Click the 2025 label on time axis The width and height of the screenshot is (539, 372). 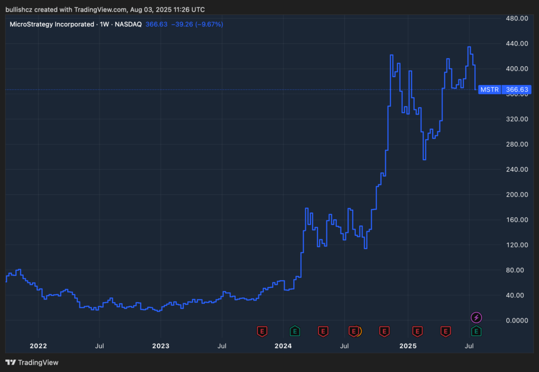pyautogui.click(x=408, y=346)
